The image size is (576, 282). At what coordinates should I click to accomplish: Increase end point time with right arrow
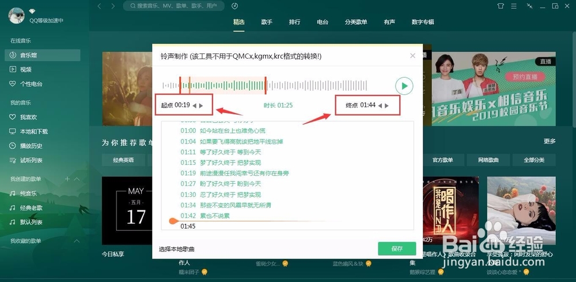tap(386, 106)
